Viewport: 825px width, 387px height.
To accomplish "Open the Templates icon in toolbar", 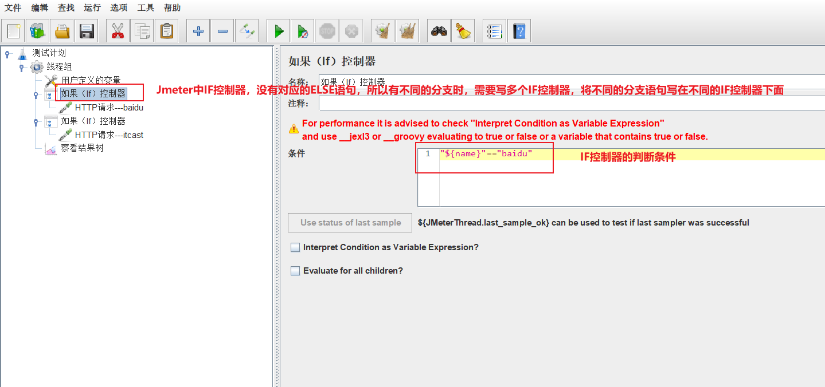I will (38, 31).
